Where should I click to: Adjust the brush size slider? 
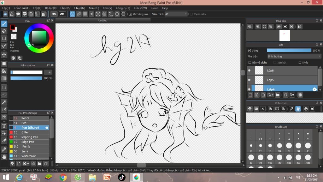[x=26, y=72]
